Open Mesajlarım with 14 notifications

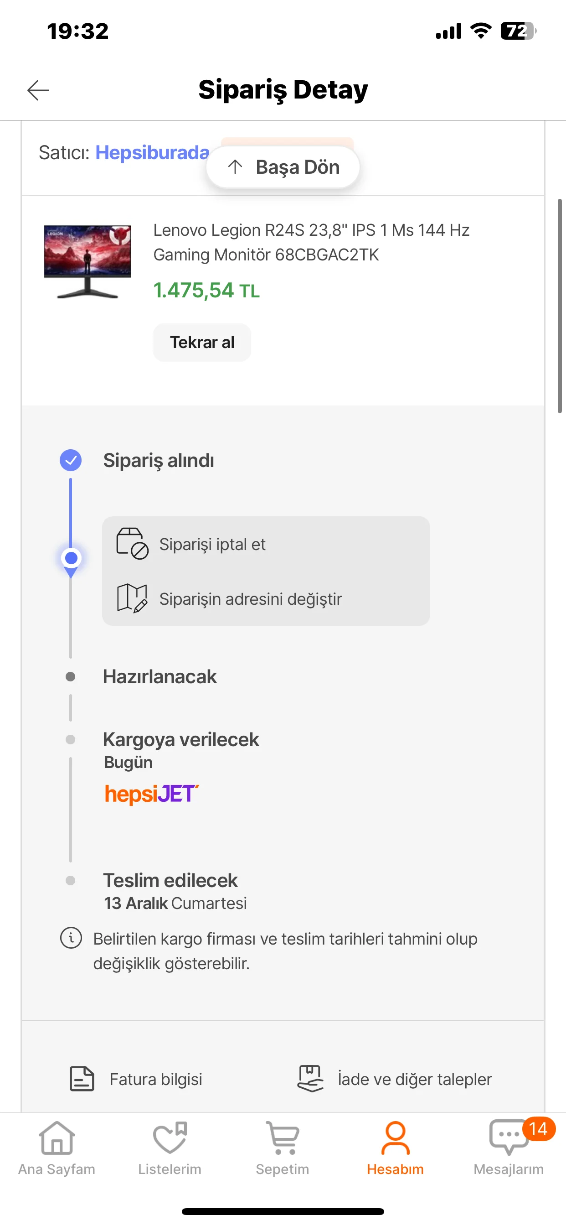tap(509, 1147)
